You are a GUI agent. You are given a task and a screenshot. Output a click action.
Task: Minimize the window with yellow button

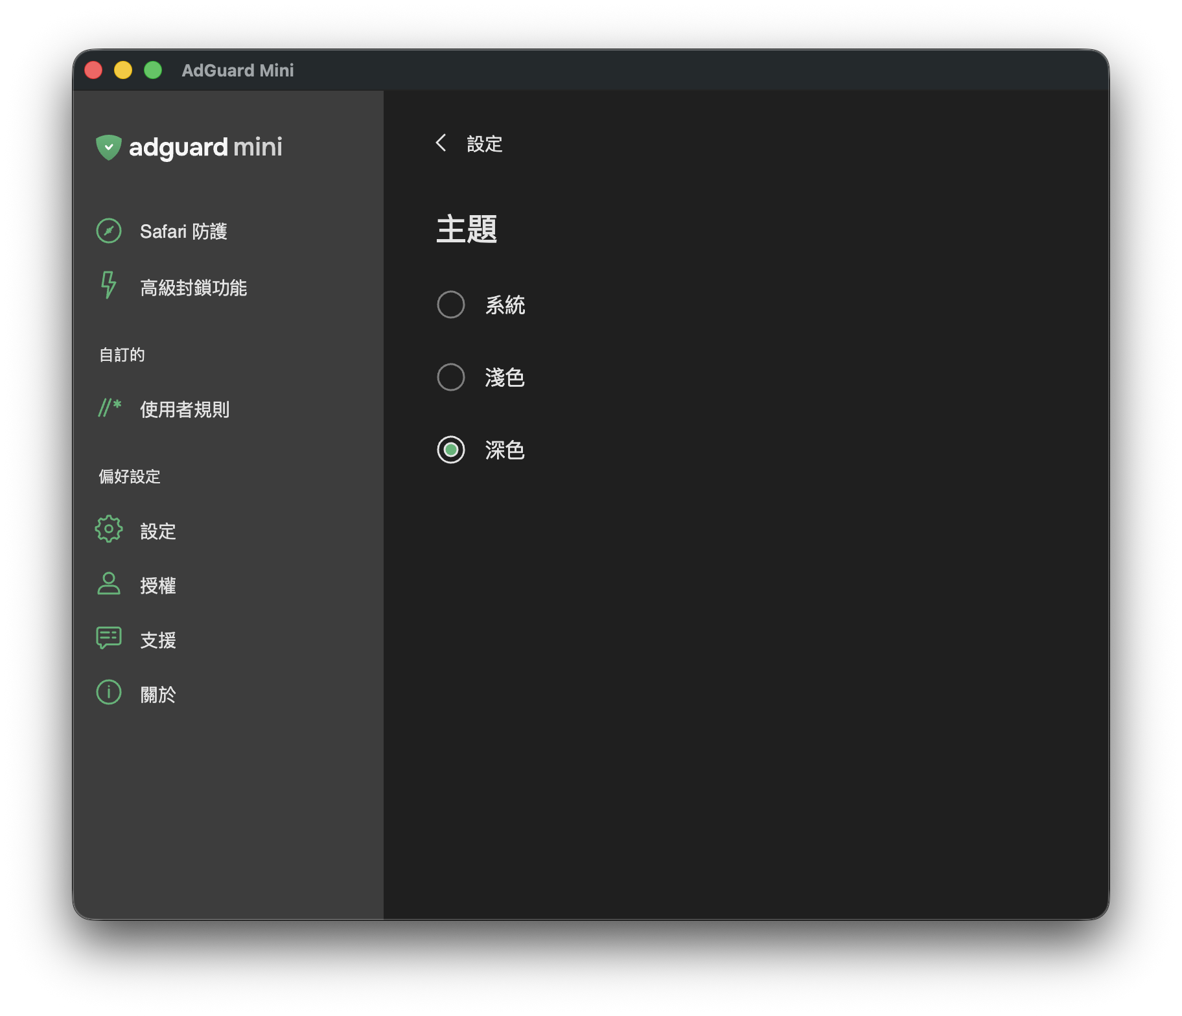point(123,70)
